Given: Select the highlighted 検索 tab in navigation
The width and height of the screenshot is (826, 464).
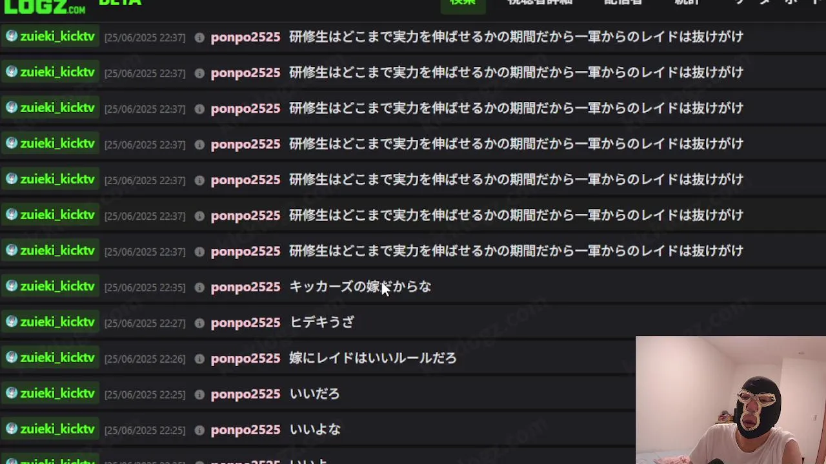Looking at the screenshot, I should point(463,4).
